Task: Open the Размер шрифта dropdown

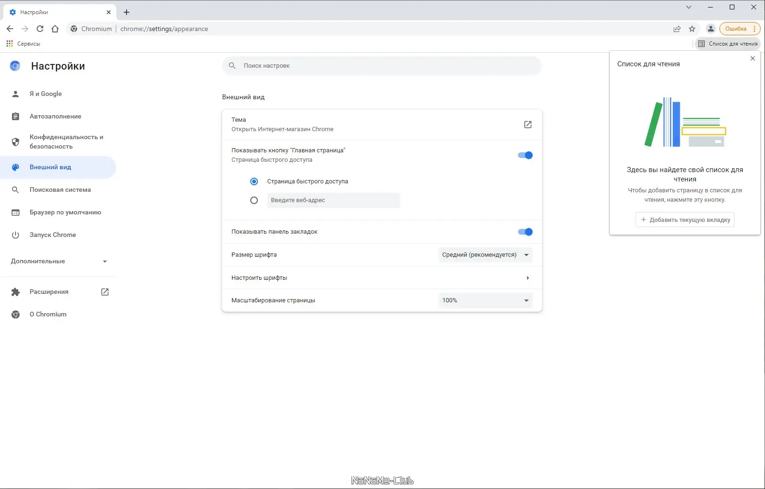Action: point(486,255)
